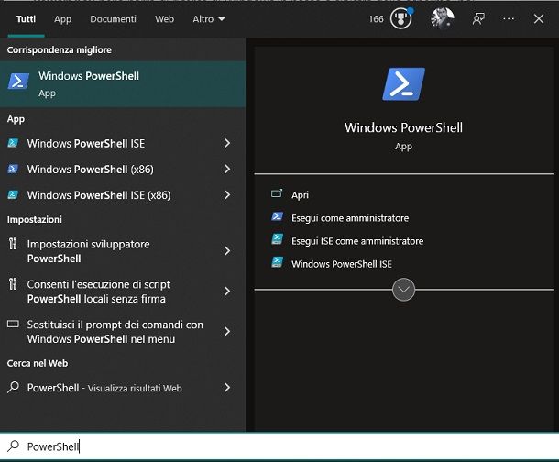Click into the PowerShell search input field
This screenshot has width=559, height=462.
(x=279, y=446)
